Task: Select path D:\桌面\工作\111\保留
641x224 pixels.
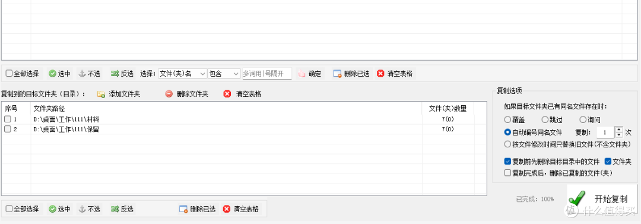Action: pos(66,130)
